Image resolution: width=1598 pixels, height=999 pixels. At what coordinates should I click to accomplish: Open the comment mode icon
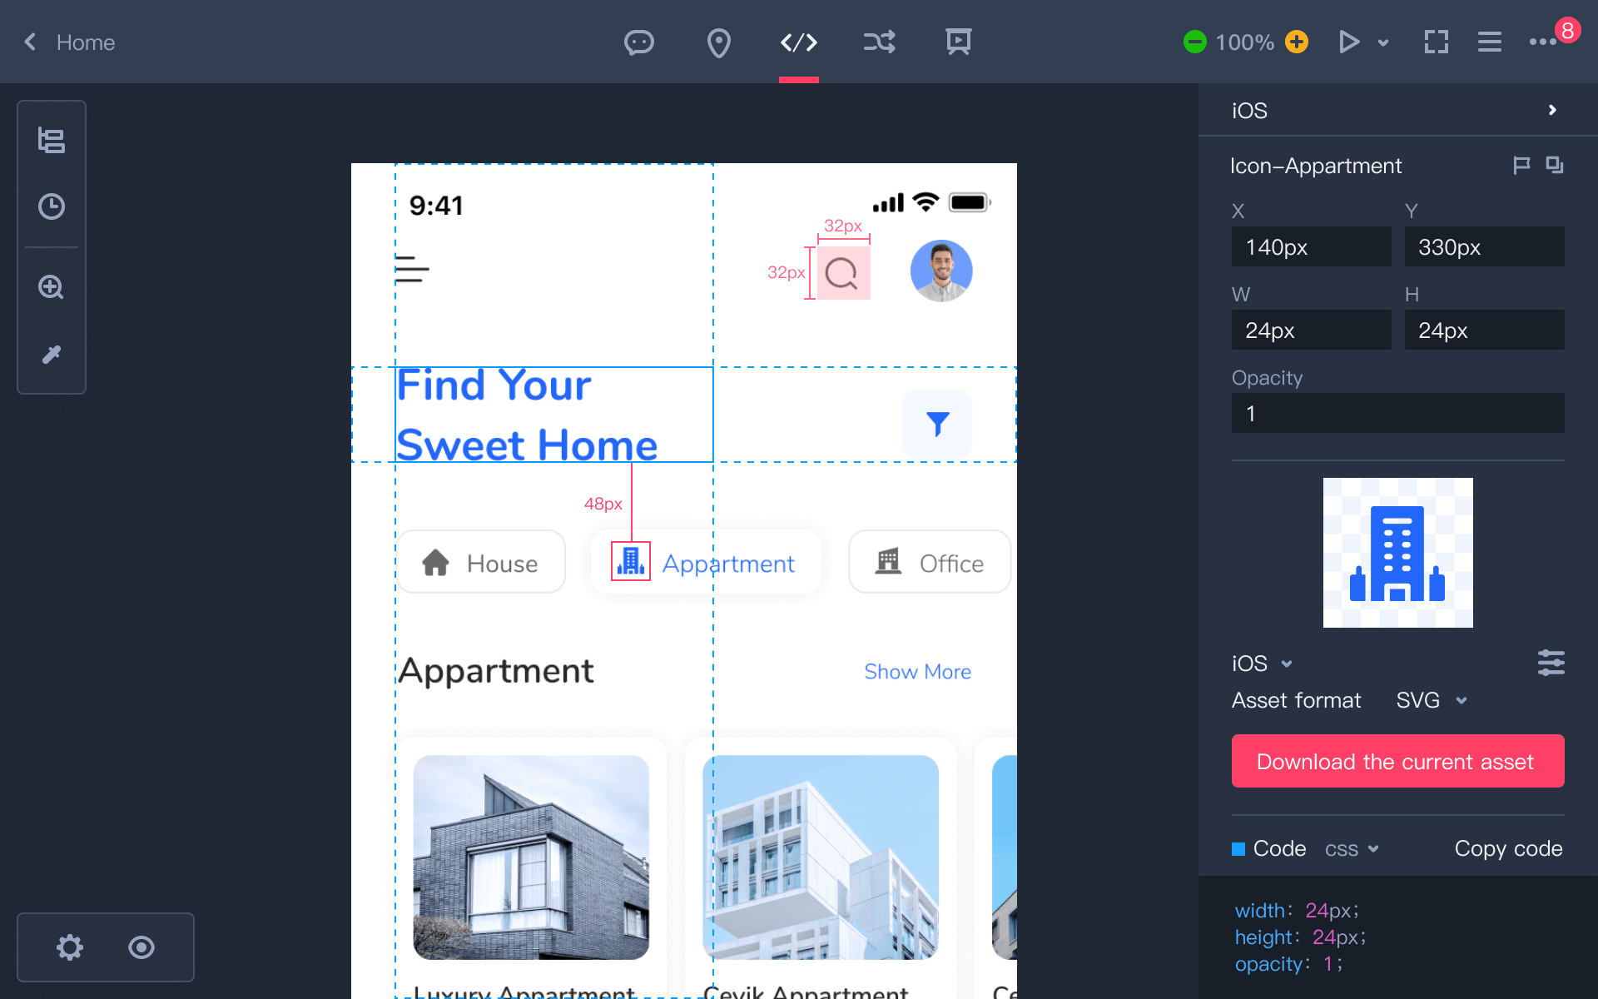(x=638, y=42)
